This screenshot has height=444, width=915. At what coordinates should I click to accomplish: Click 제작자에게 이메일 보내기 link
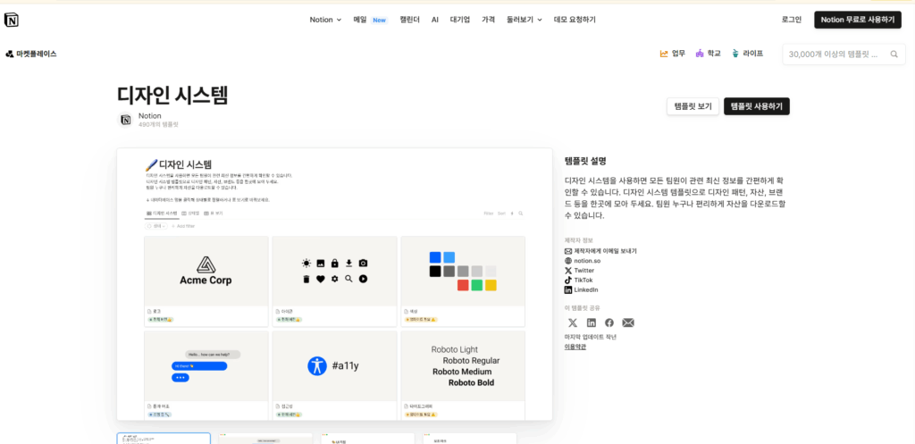pos(605,251)
